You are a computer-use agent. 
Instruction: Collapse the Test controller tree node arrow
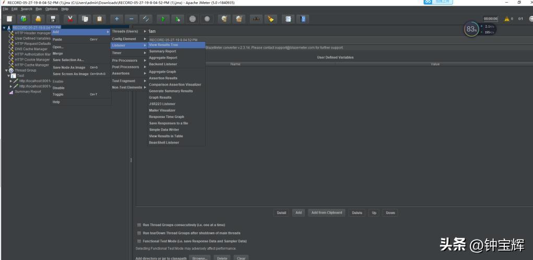[x=9, y=76]
